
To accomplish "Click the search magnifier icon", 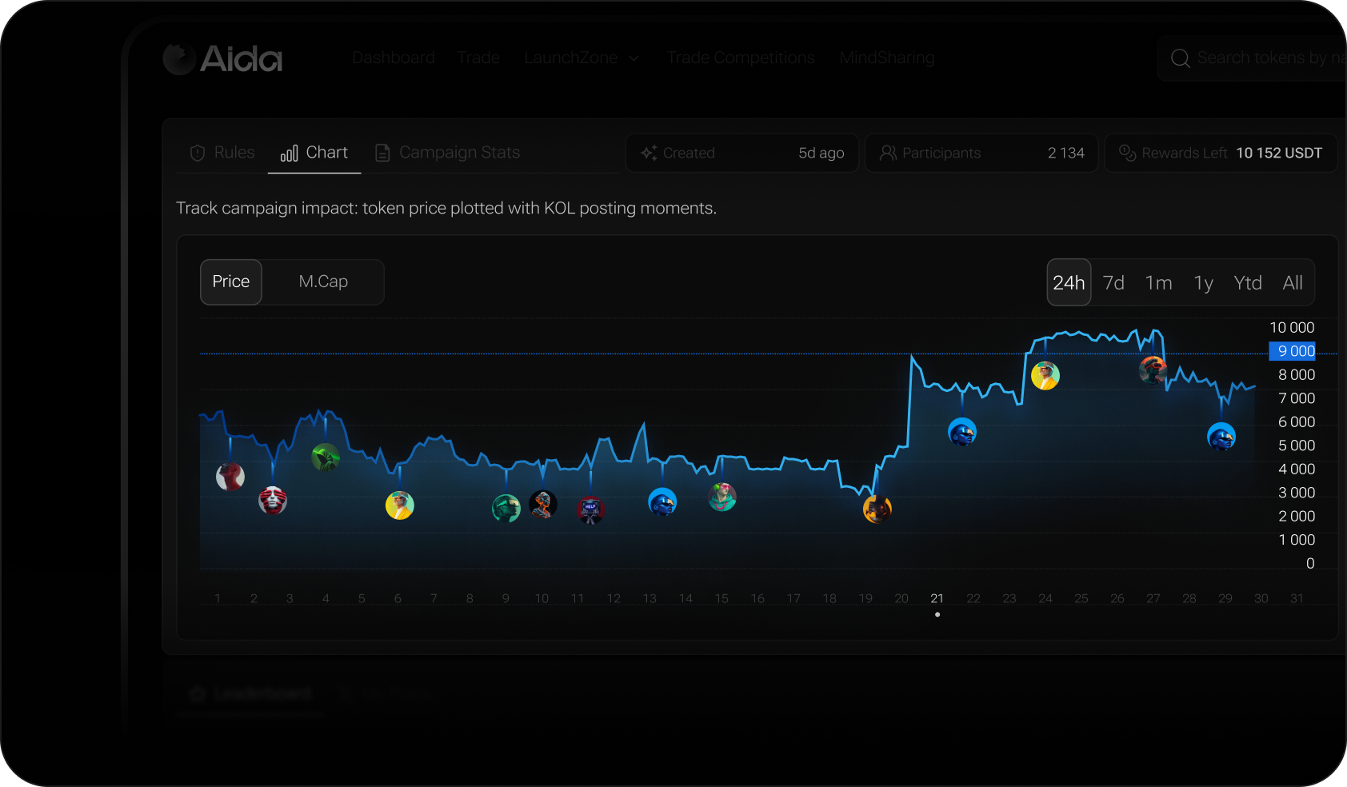I will click(1180, 58).
